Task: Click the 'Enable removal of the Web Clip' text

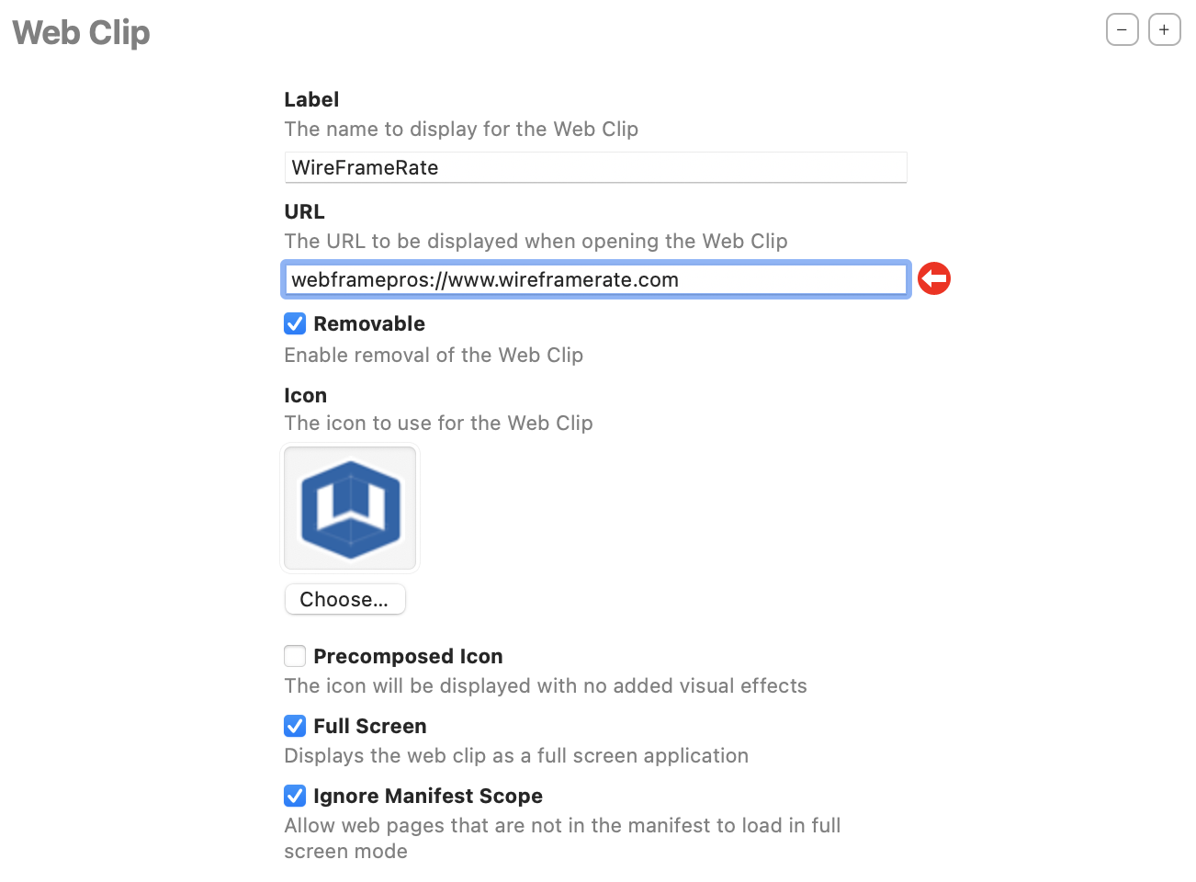Action: pyautogui.click(x=434, y=355)
